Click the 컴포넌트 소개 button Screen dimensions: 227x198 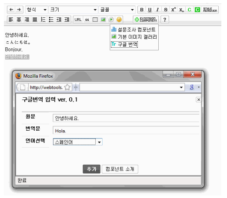[x=120, y=169]
